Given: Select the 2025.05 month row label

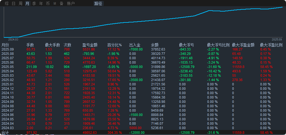Looking at the screenshot, I should click(7, 67).
